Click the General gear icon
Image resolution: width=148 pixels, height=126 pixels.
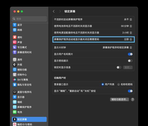tap(15, 60)
